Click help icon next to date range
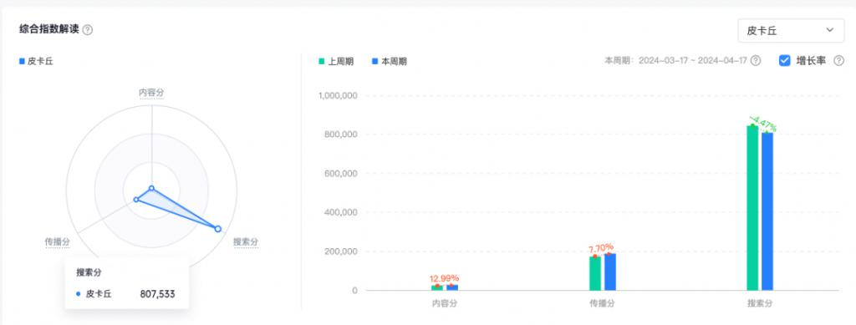856x325 pixels. tap(756, 60)
